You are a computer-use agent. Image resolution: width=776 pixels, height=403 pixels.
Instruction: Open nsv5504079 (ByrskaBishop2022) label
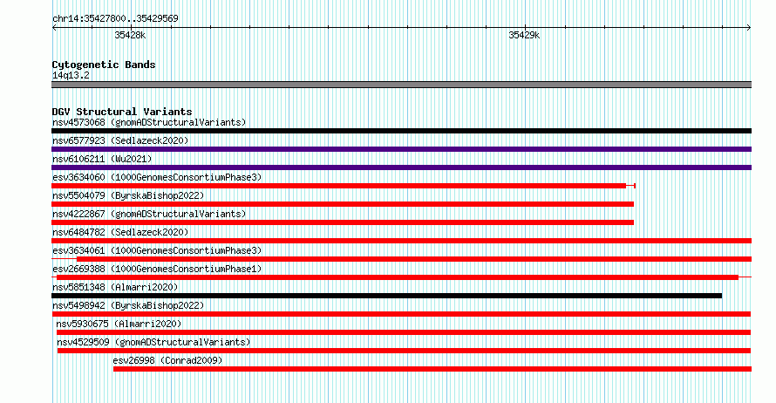pos(128,195)
